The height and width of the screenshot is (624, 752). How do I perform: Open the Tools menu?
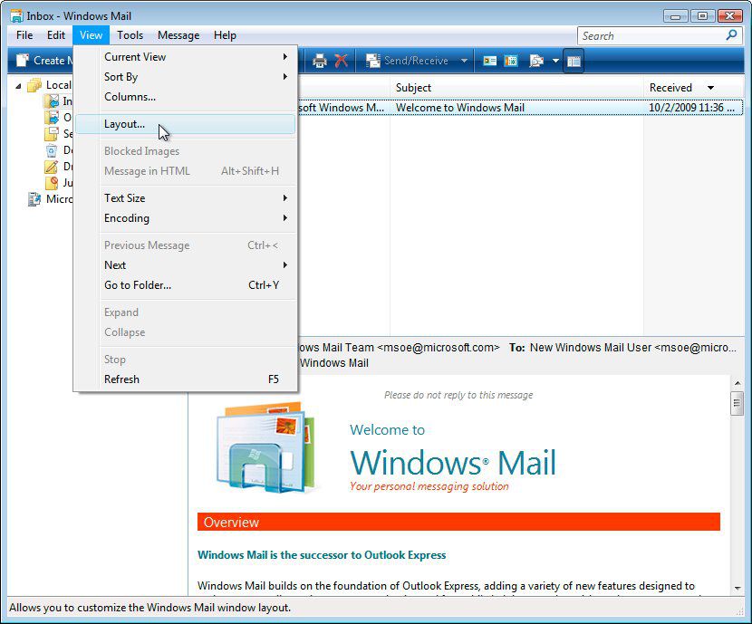tap(130, 35)
